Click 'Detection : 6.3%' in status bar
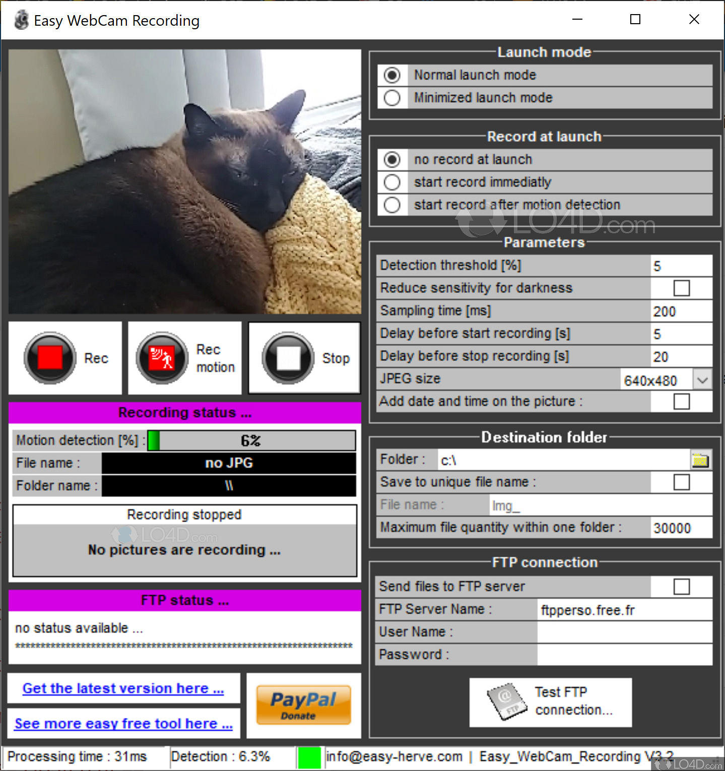 tap(221, 757)
